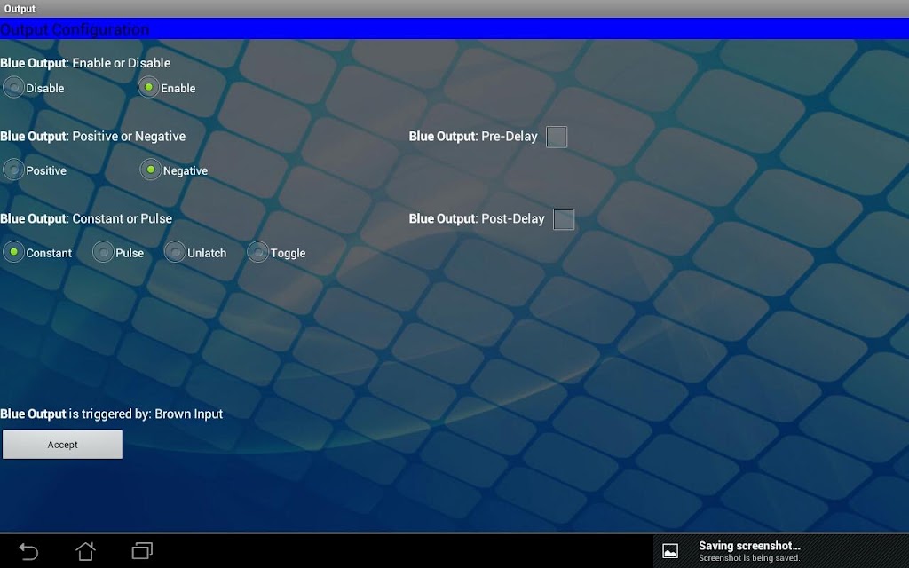Select the Unlatch output mode
The image size is (909, 568).
pyautogui.click(x=175, y=252)
